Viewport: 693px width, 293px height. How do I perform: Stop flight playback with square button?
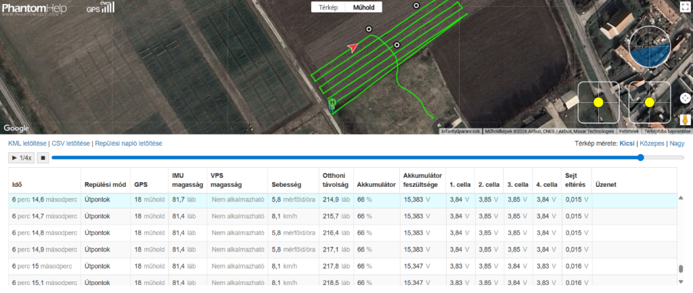(43, 158)
